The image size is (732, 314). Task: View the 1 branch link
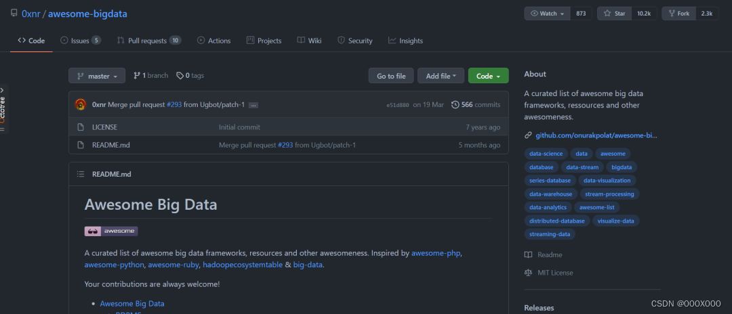click(150, 76)
